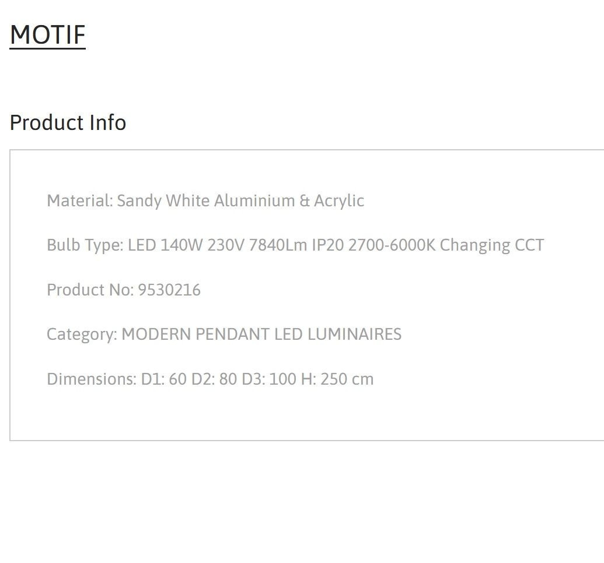The image size is (604, 563).
Task: Click the Product Info heading
Action: (x=68, y=123)
